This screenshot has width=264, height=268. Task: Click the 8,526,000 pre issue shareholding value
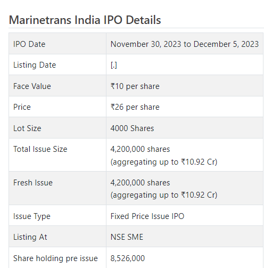[x=128, y=258]
